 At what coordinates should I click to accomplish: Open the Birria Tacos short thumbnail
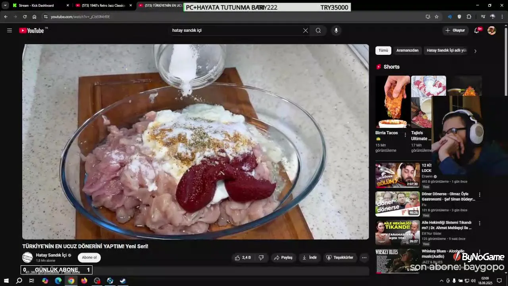393,102
